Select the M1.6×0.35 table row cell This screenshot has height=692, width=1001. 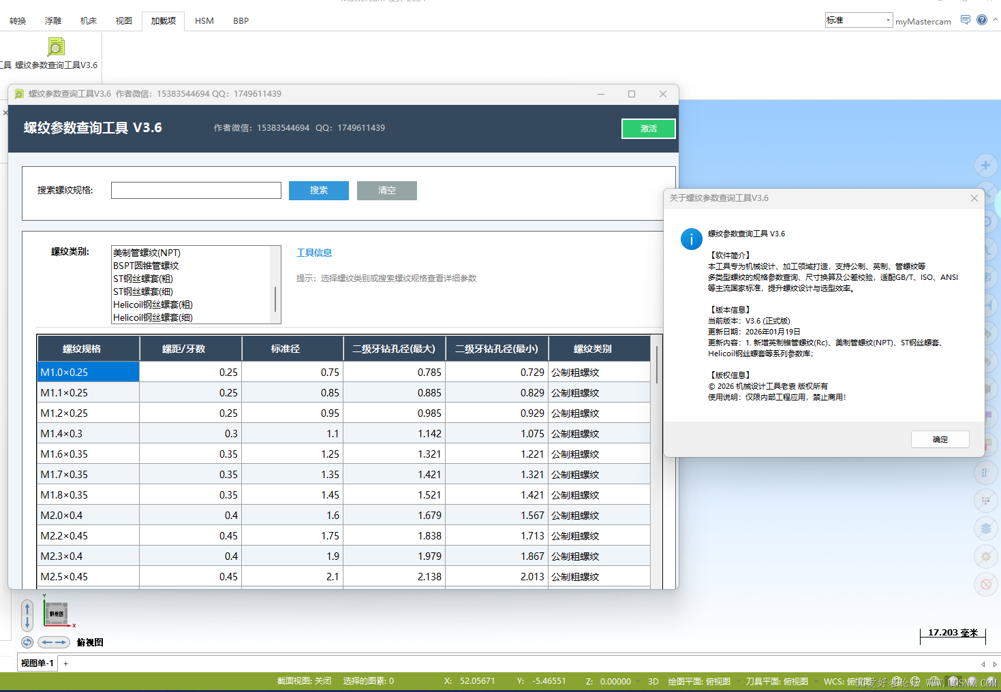point(89,454)
